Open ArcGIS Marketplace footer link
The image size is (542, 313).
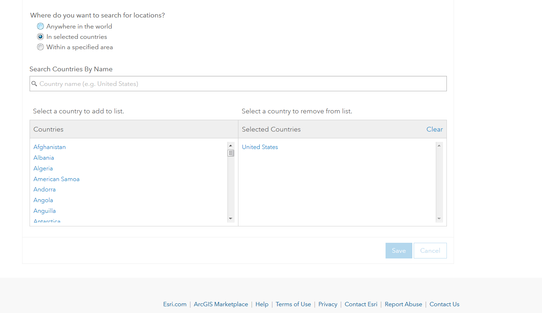(x=221, y=304)
